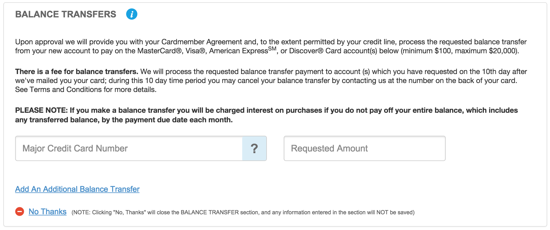Image resolution: width=550 pixels, height=230 pixels.
Task: Click the "Cardmember Agreement" text
Action: coord(202,42)
